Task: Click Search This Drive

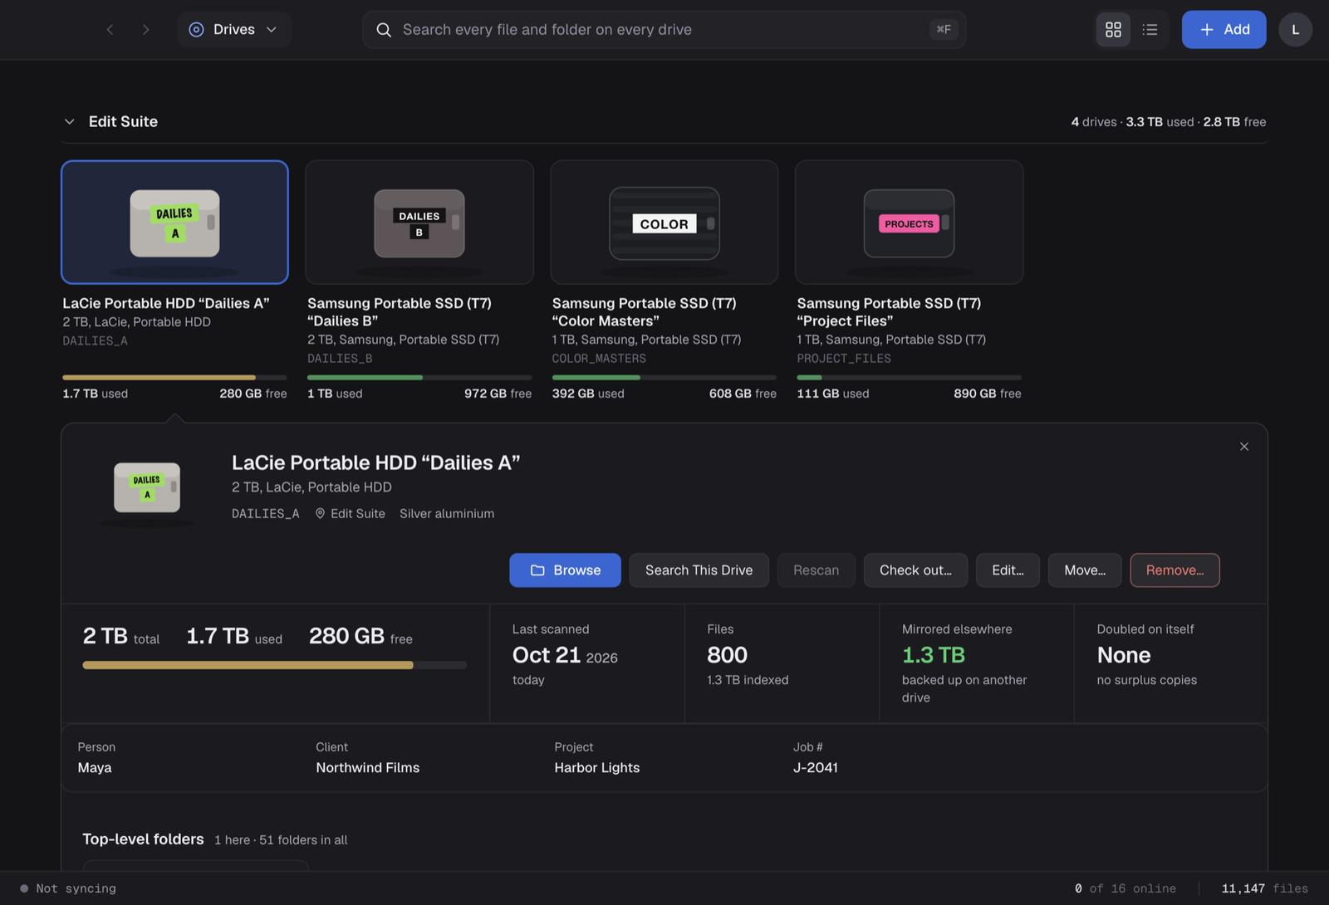Action: (699, 570)
